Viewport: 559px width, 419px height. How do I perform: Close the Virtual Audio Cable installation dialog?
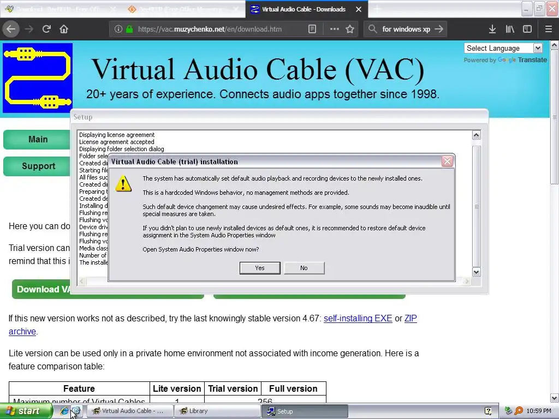(x=447, y=161)
